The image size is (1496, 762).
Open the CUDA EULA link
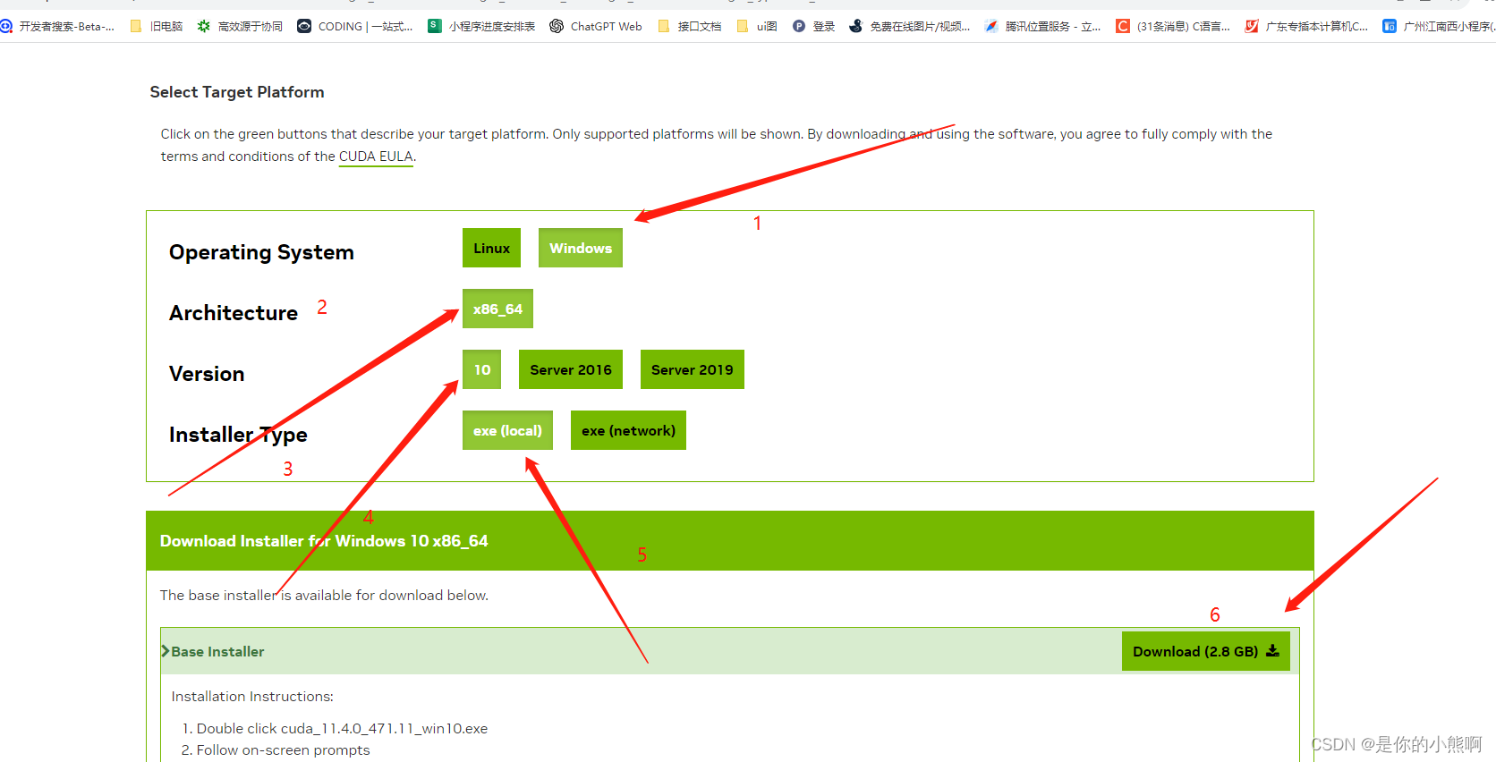coord(376,157)
